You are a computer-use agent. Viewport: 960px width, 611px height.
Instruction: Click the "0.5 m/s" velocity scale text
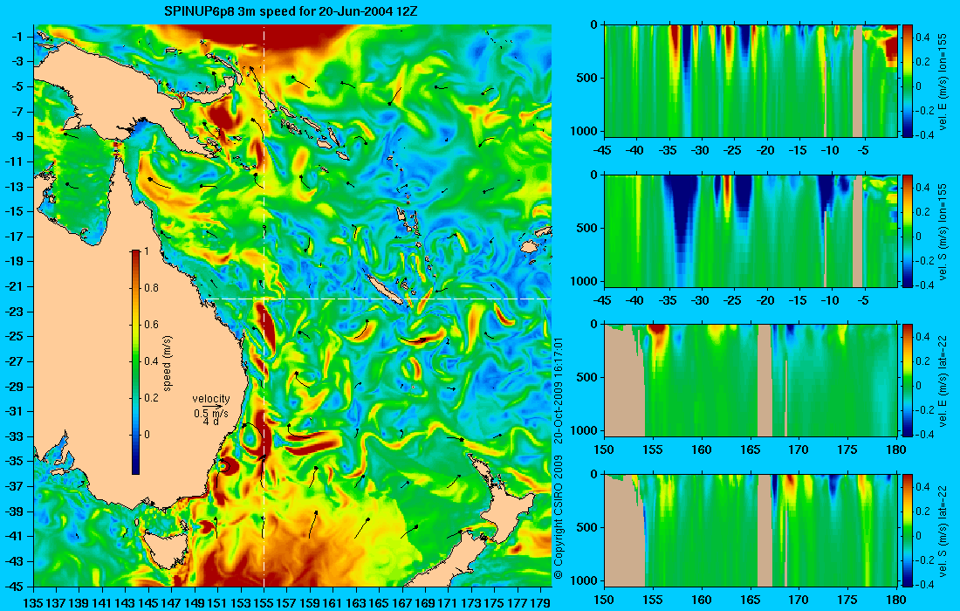pyautogui.click(x=211, y=413)
